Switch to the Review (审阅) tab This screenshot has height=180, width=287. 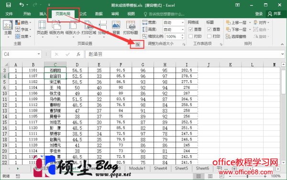pyautogui.click(x=115, y=14)
